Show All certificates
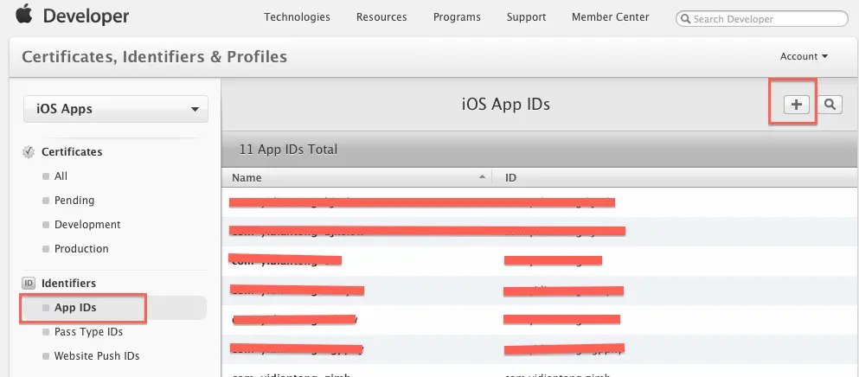The image size is (859, 377). click(61, 176)
